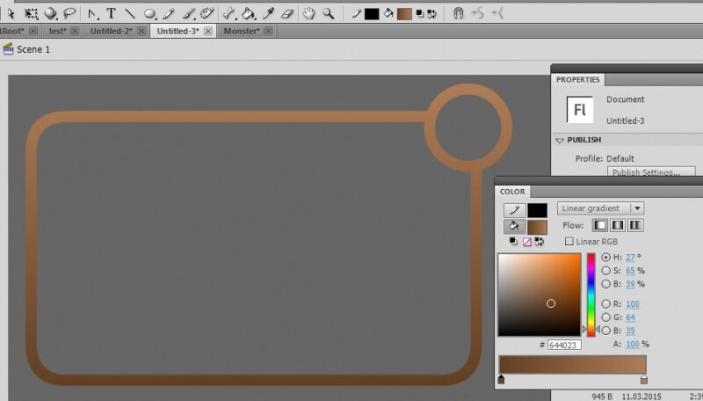Select the Line tool
Screen dimensions: 703x401
(x=130, y=14)
